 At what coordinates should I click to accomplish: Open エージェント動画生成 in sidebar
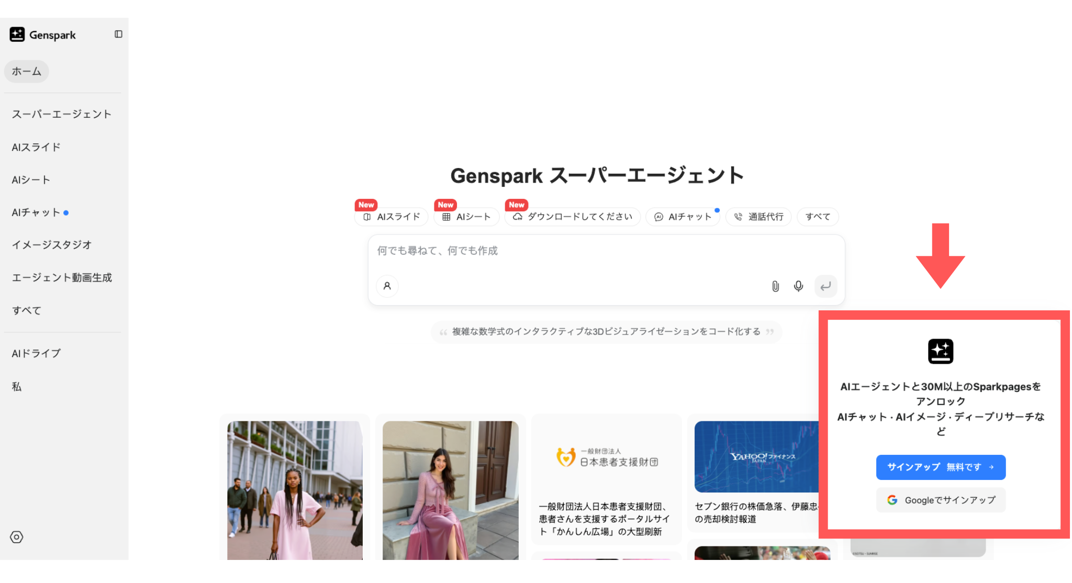(62, 277)
